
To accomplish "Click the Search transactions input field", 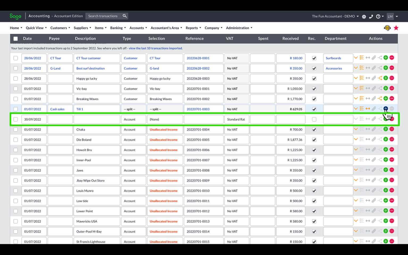I will pyautogui.click(x=104, y=16).
